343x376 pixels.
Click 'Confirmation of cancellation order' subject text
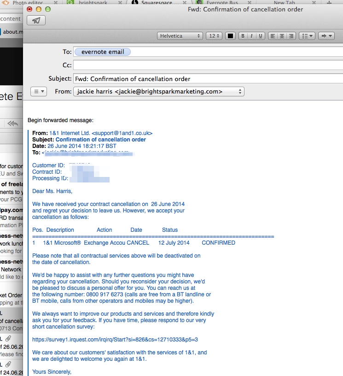pyautogui.click(x=101, y=140)
